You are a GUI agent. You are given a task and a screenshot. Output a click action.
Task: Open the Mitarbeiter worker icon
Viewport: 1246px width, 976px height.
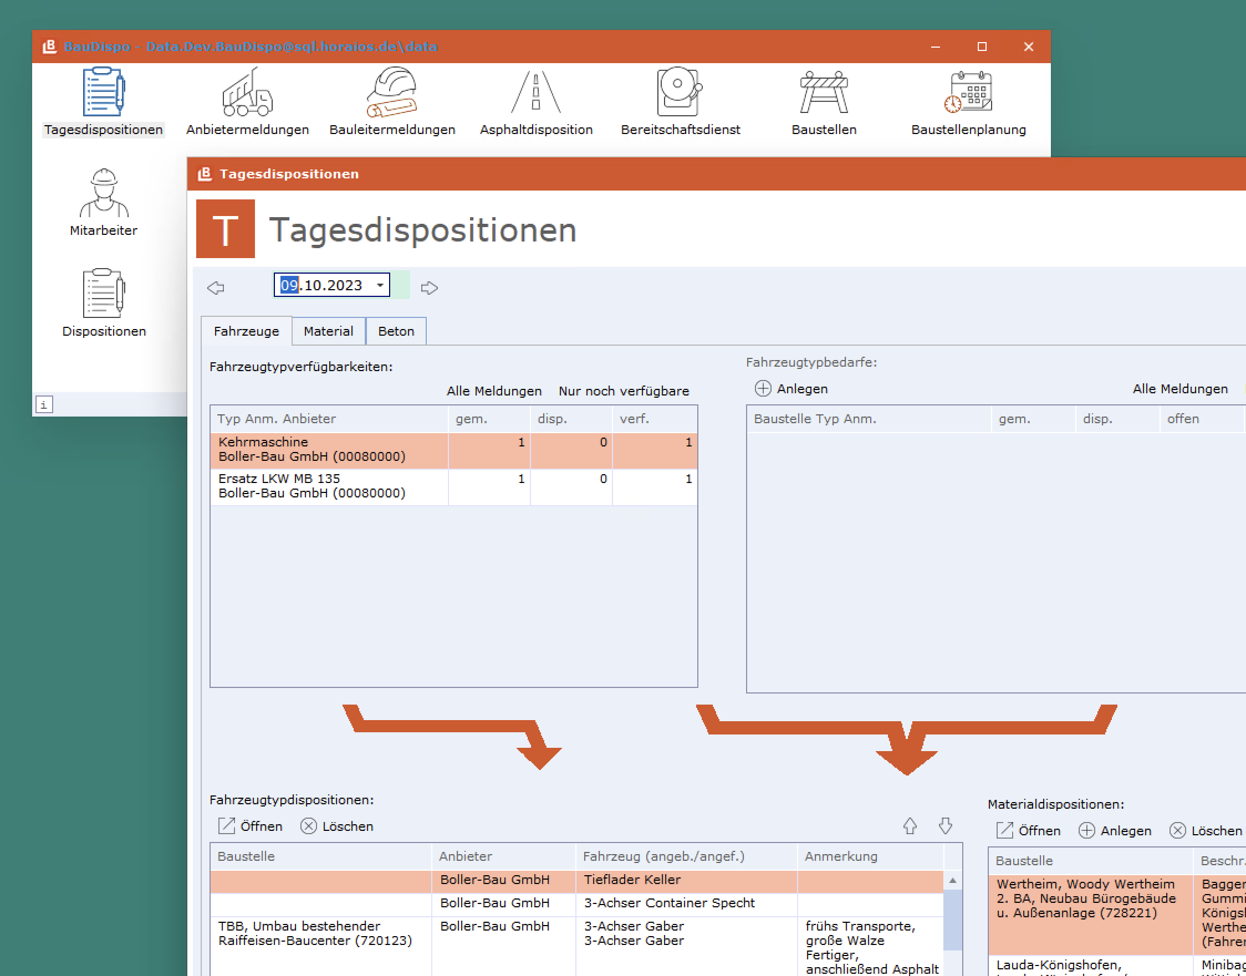point(104,193)
